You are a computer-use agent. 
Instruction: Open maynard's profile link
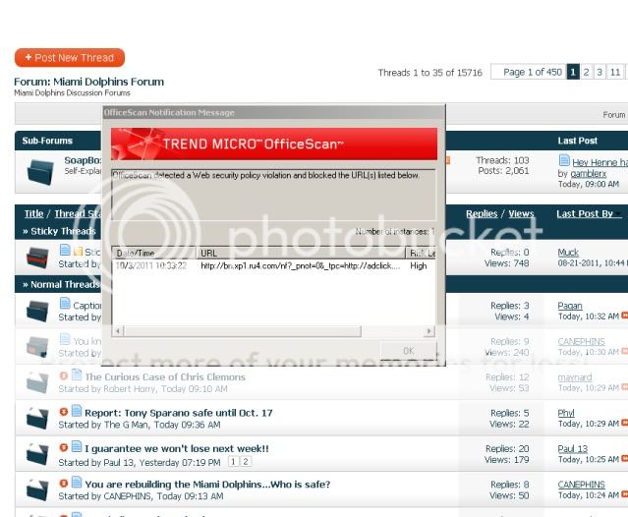[x=575, y=377]
